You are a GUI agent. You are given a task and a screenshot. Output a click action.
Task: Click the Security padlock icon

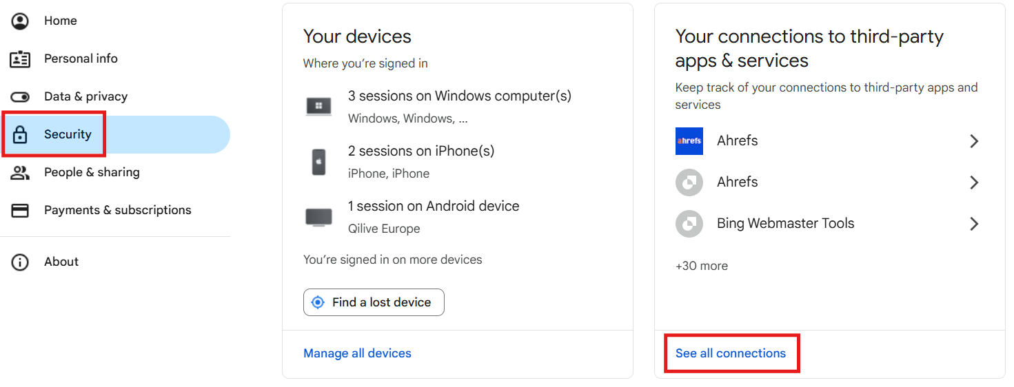20,134
